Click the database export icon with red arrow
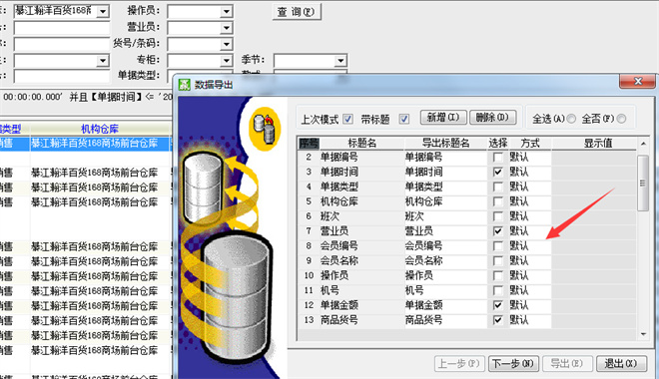Viewport: 659px width, 379px height. pos(265,129)
